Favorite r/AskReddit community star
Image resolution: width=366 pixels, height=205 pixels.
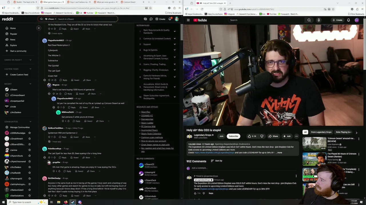(x=29, y=173)
